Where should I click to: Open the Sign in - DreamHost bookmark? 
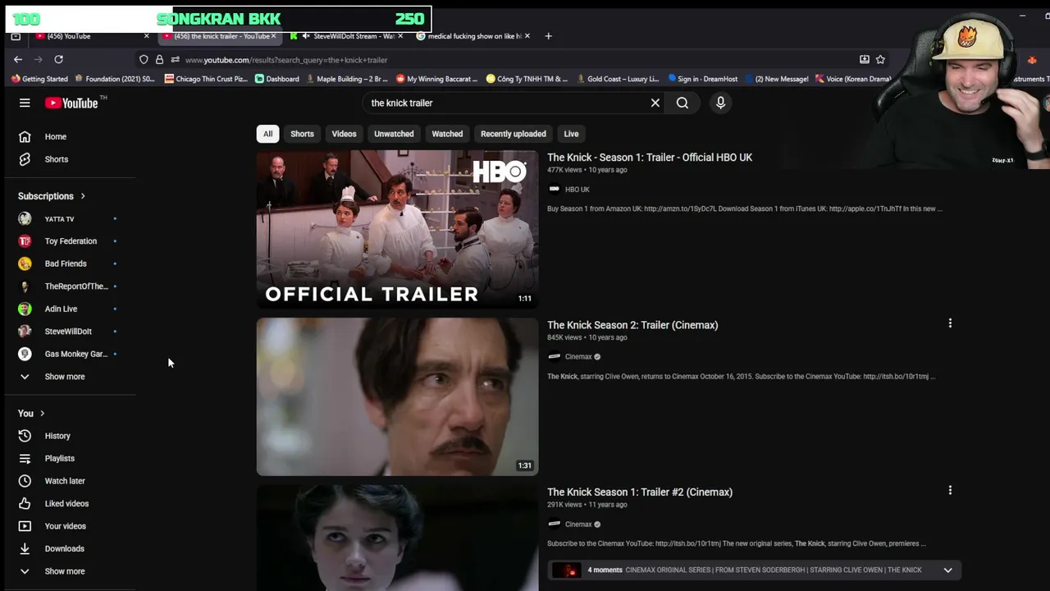[x=702, y=79]
